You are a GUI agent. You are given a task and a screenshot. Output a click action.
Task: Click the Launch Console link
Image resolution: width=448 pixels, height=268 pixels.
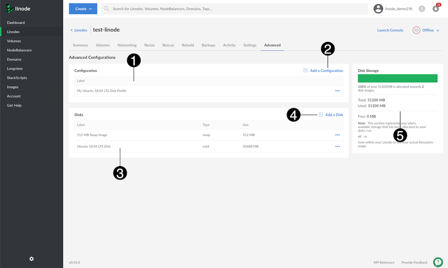pos(390,30)
